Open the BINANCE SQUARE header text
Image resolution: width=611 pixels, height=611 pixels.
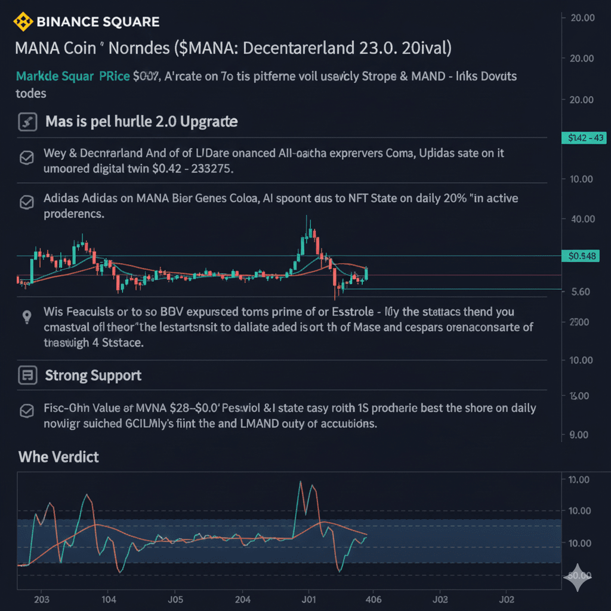98,22
